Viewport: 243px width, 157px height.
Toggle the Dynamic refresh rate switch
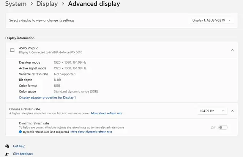223,127
